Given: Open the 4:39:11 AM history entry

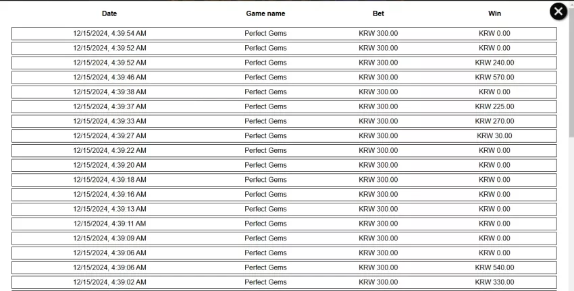Looking at the screenshot, I should click(x=284, y=224).
